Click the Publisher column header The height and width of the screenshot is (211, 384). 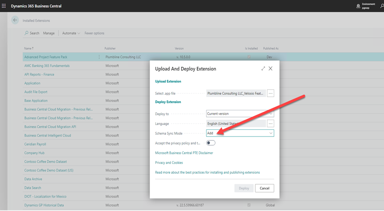[x=110, y=48]
